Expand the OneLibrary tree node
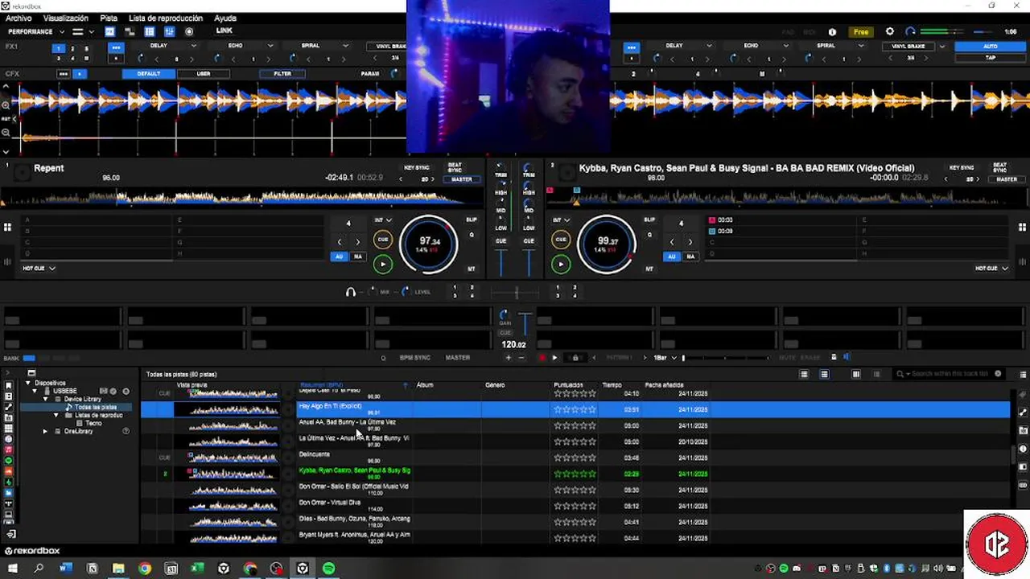 (x=45, y=432)
